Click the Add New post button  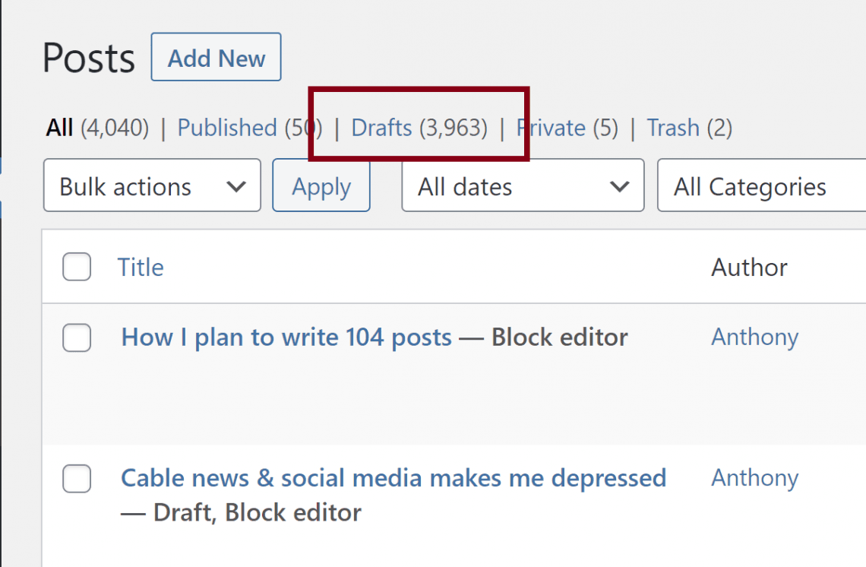click(216, 57)
